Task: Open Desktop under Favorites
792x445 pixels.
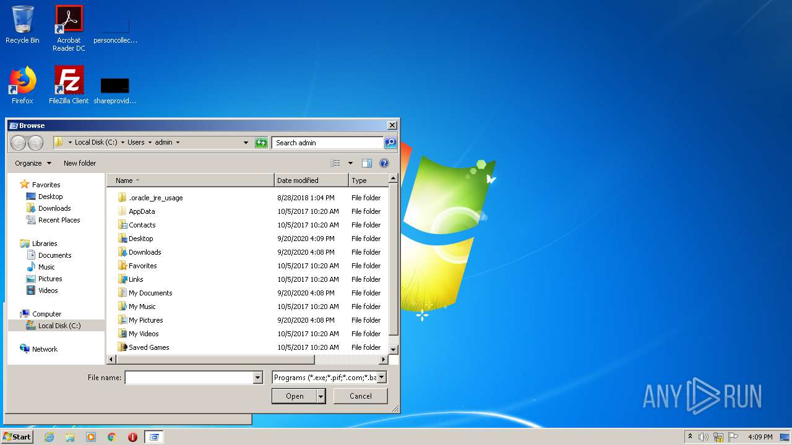Action: point(50,197)
